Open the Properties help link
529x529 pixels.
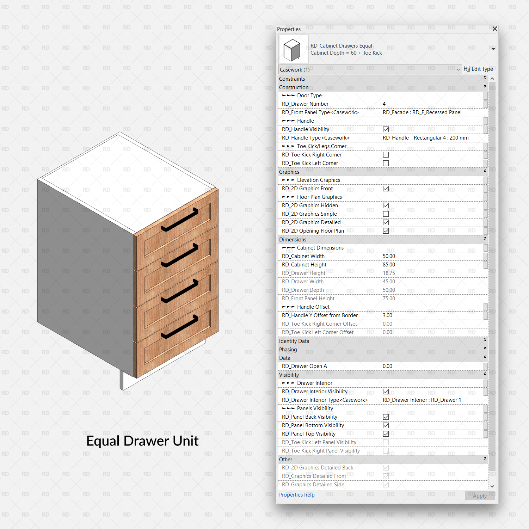296,494
